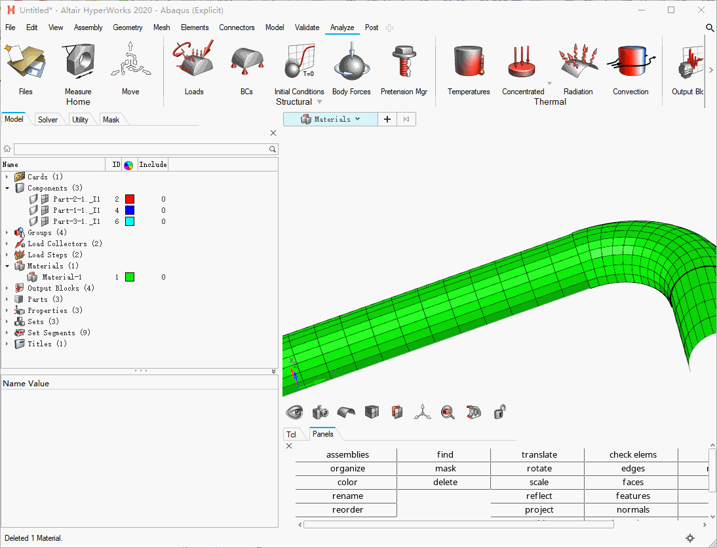
Task: Click the organize panel button
Action: [347, 469]
